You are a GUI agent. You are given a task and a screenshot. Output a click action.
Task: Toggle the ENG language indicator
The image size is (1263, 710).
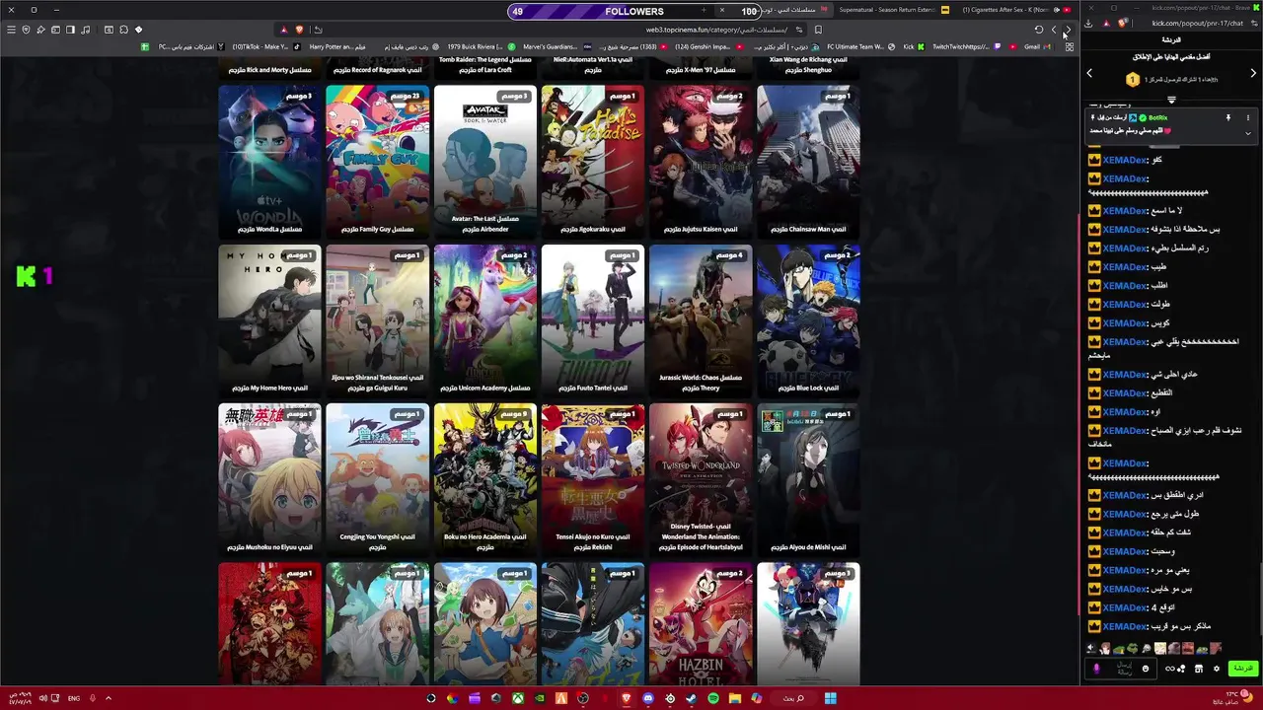click(74, 698)
